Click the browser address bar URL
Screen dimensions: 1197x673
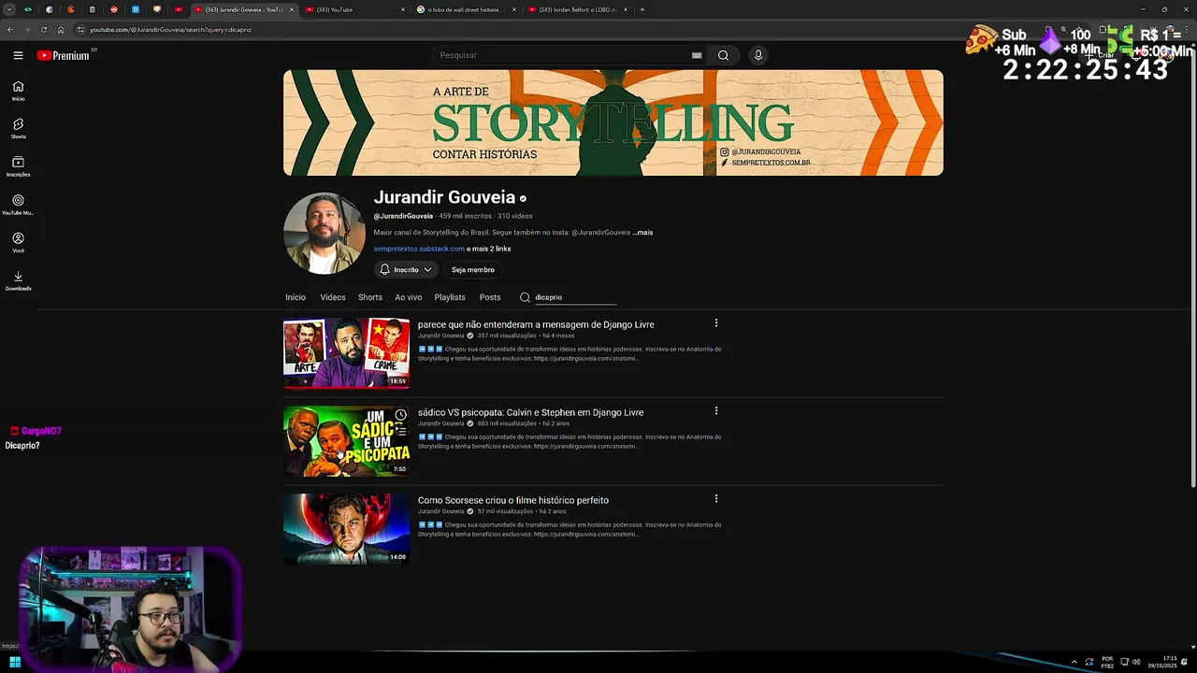pos(170,30)
